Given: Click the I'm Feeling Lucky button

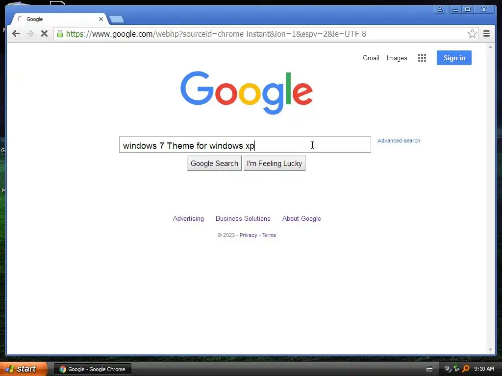Looking at the screenshot, I should [x=275, y=164].
